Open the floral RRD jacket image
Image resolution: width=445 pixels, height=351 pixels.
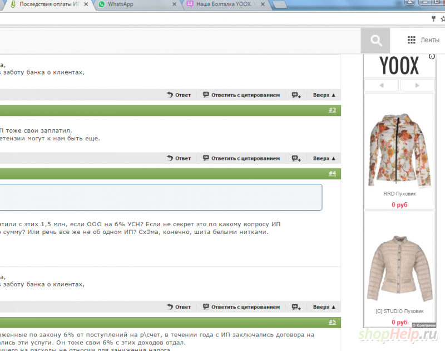coord(399,150)
